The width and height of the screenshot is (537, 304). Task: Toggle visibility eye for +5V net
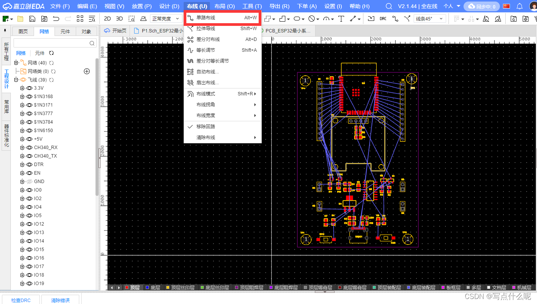point(29,139)
